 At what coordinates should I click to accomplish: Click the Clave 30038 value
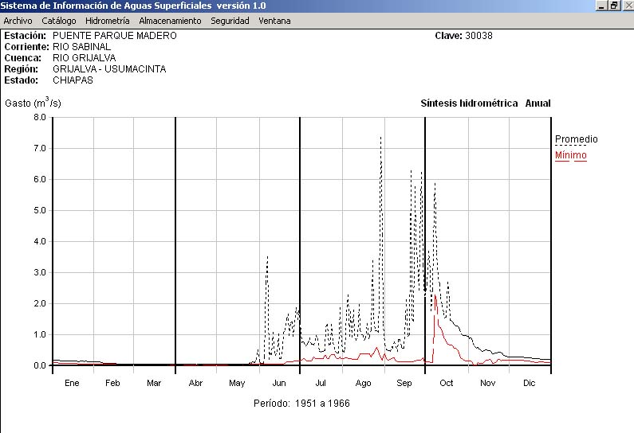click(x=480, y=36)
